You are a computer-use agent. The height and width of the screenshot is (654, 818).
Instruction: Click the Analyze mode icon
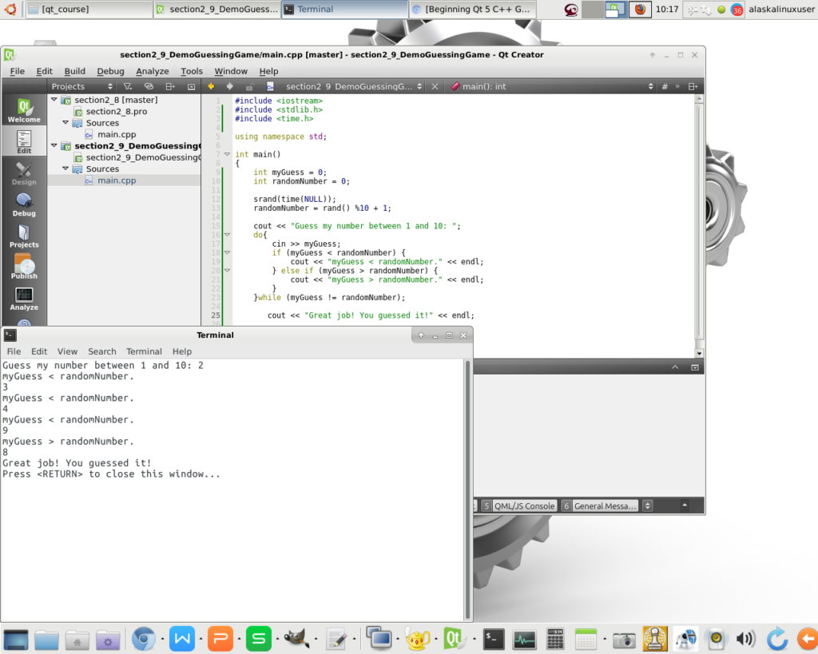(24, 299)
